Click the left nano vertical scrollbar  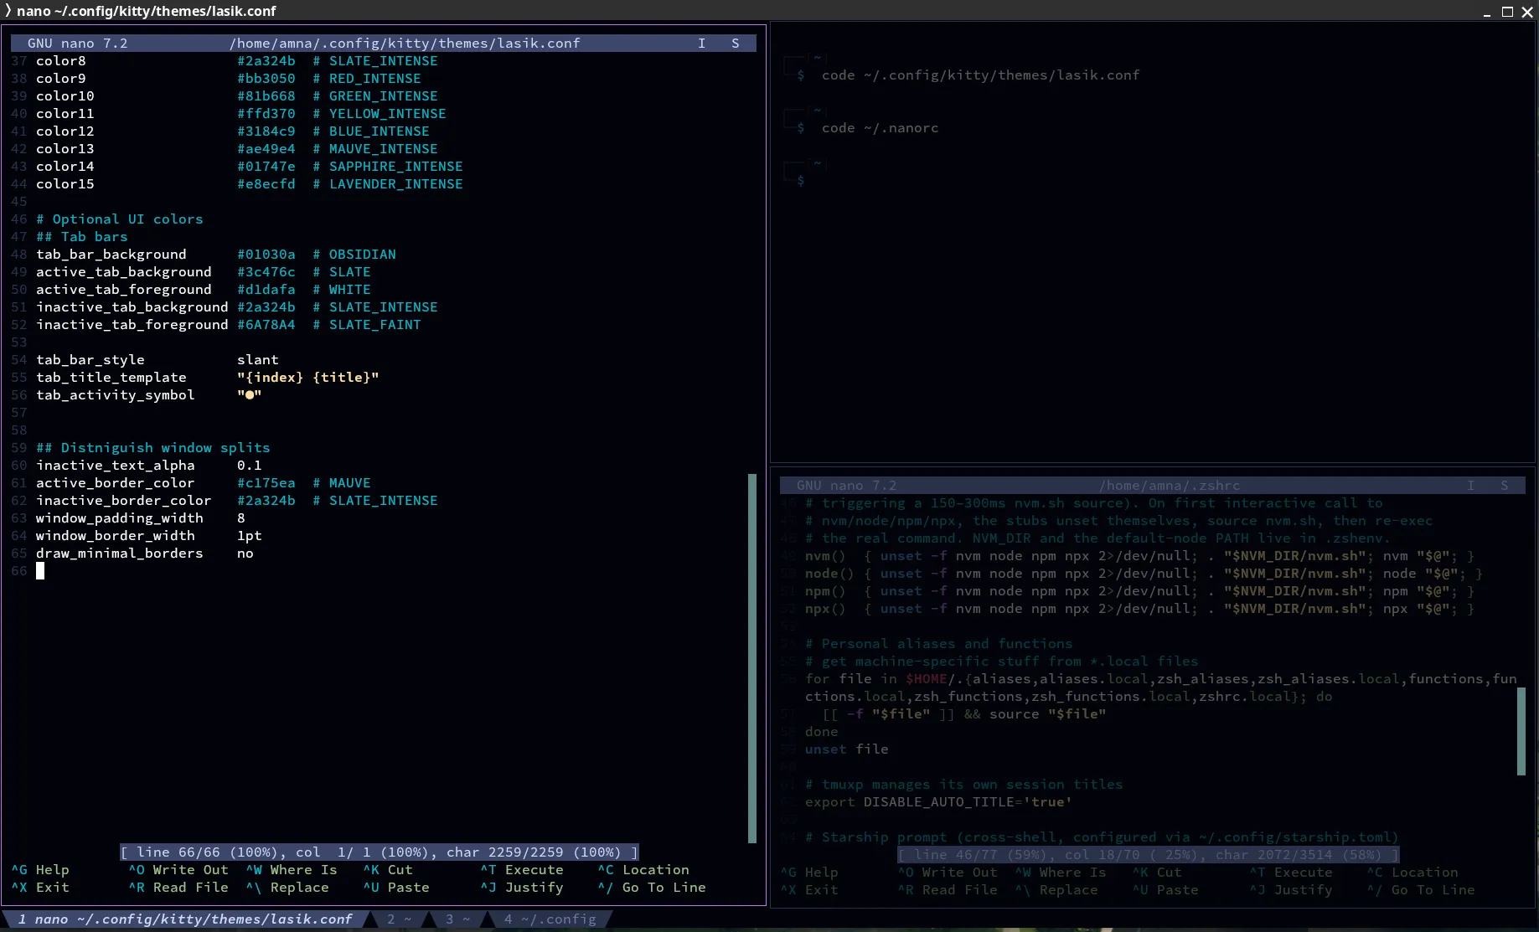[x=751, y=658]
